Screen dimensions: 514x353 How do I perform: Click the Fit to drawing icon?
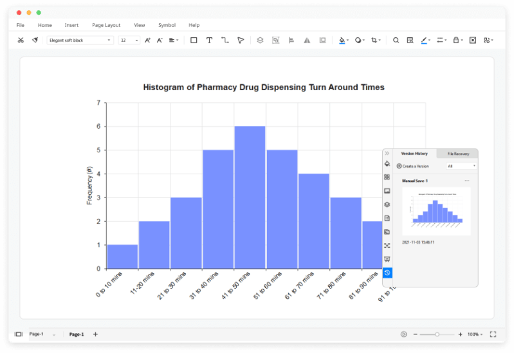[x=473, y=40]
